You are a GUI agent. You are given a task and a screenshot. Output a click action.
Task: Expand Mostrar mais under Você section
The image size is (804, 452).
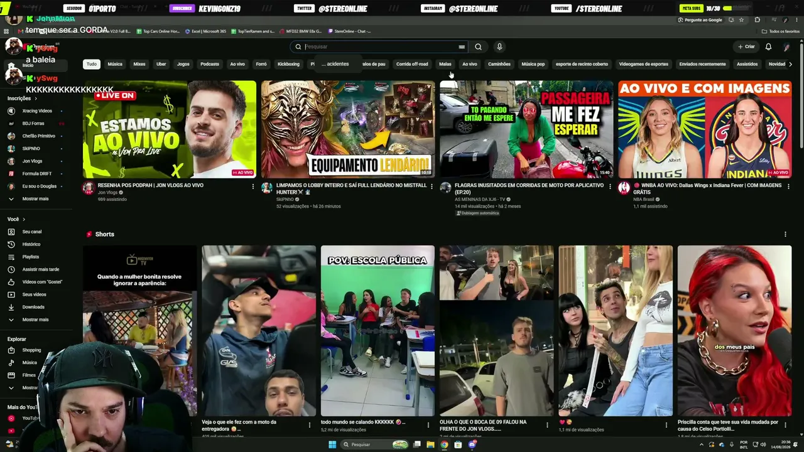pyautogui.click(x=35, y=320)
